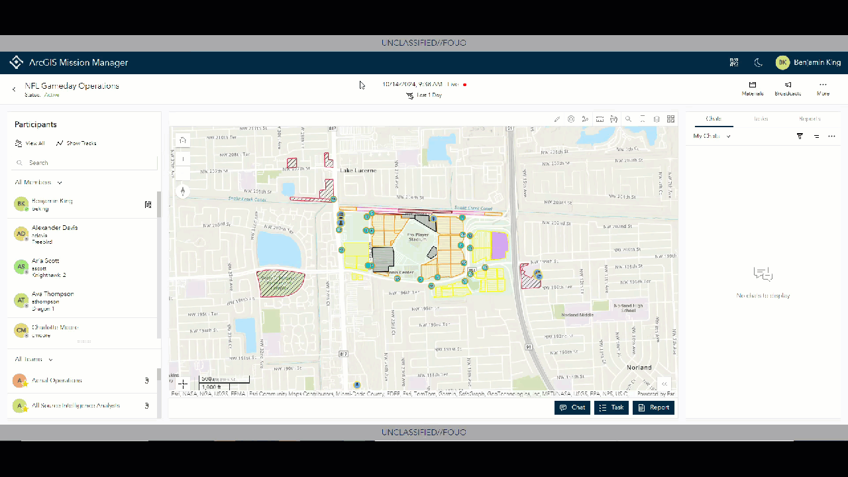The height and width of the screenshot is (477, 848).
Task: Click the green hatched polygon on map
Action: [x=280, y=284]
